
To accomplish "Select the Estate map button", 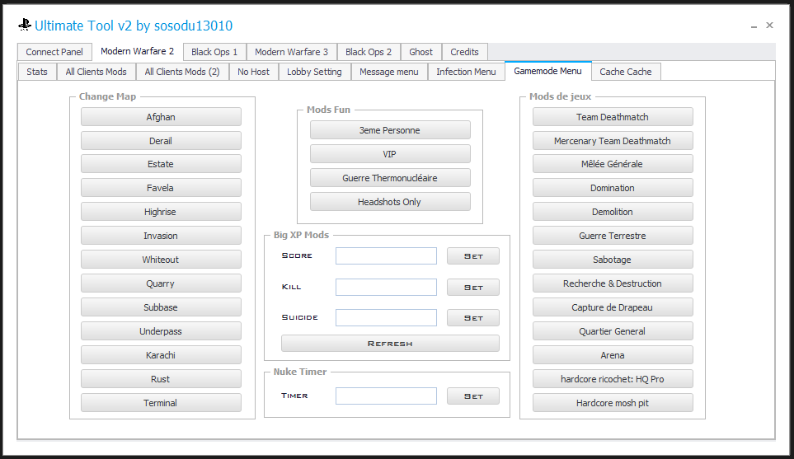I will (x=161, y=164).
